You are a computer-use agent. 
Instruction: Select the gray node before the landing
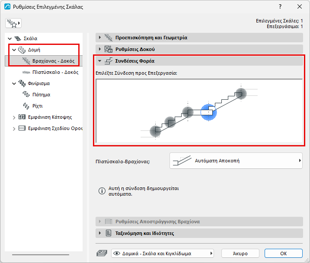coord(188,112)
